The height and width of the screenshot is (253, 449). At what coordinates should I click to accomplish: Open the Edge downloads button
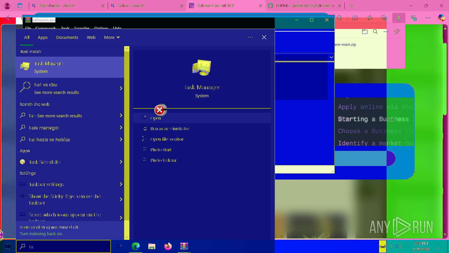398,18
